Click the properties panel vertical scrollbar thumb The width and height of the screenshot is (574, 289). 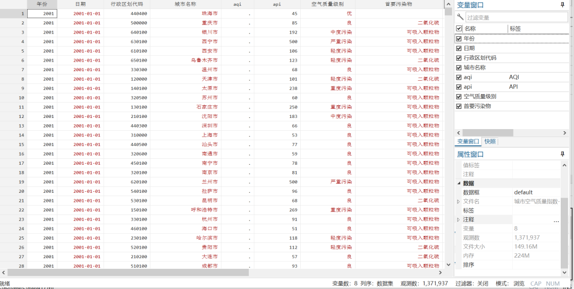564,232
